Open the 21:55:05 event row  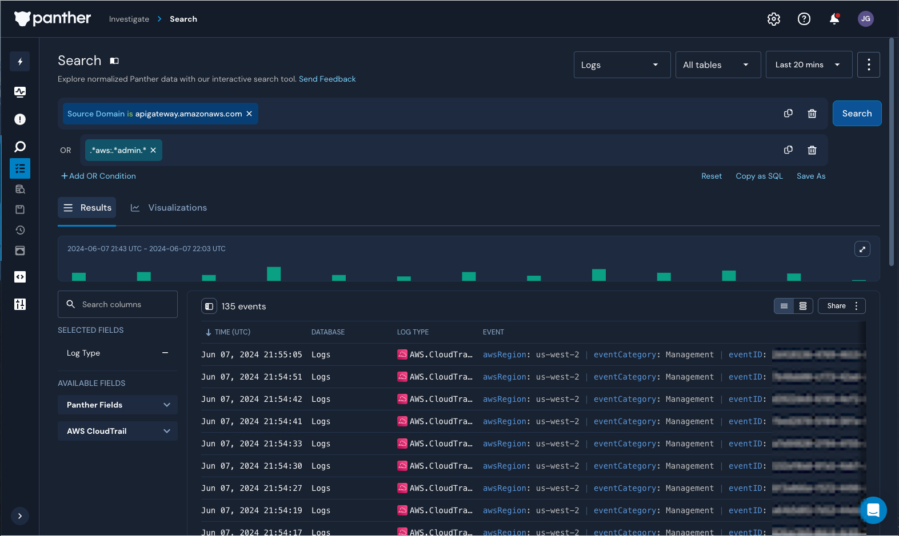pos(533,354)
